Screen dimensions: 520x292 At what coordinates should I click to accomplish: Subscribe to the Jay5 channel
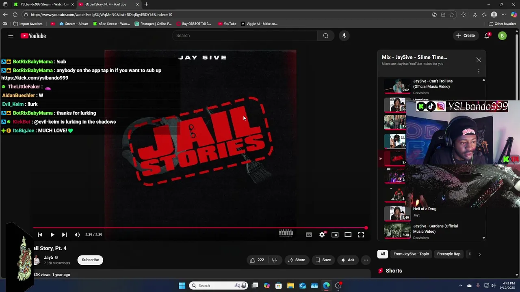click(x=90, y=260)
